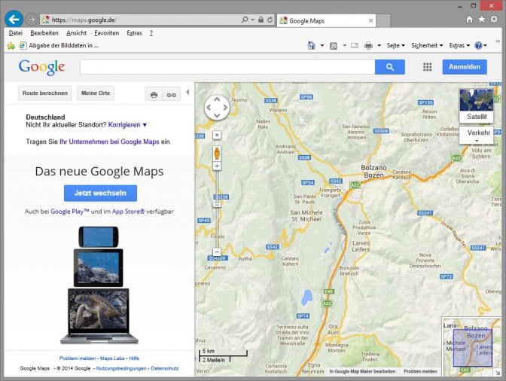The width and height of the screenshot is (506, 381).
Task: Click the link chain icon in sidebar
Action: click(172, 95)
